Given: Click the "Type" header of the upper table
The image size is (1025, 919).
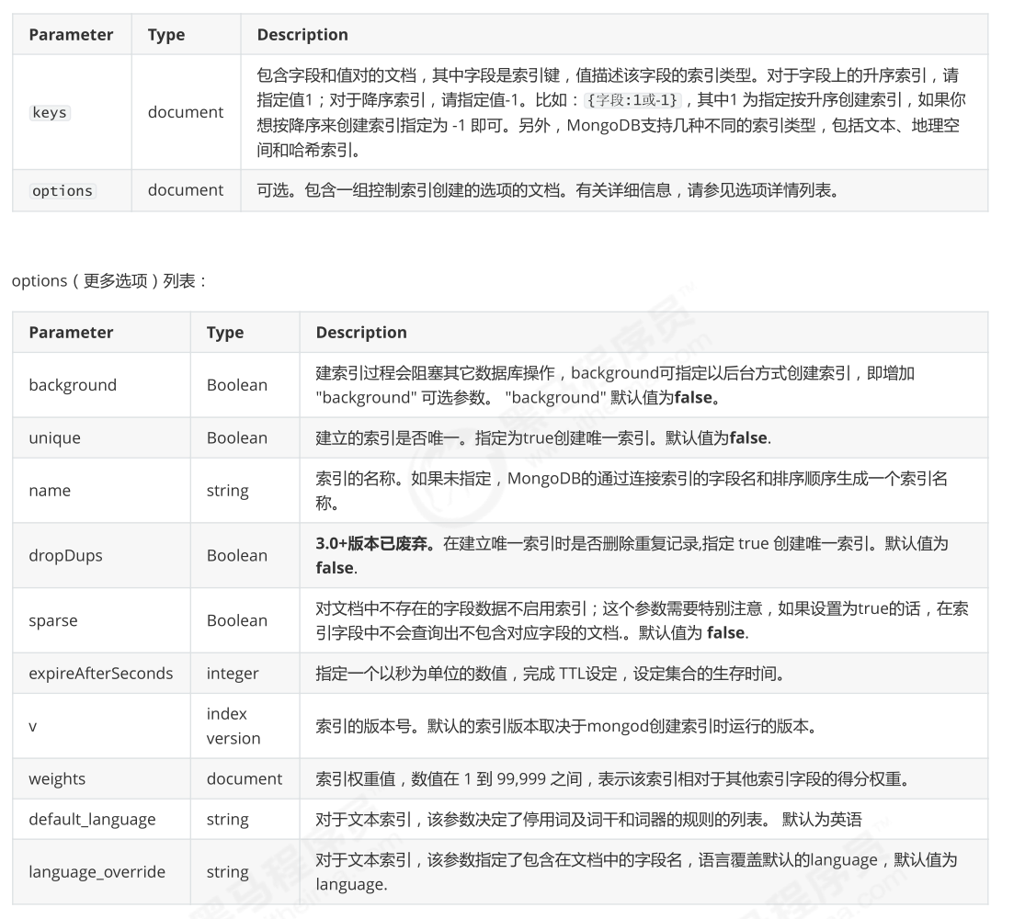Looking at the screenshot, I should pos(166,35).
